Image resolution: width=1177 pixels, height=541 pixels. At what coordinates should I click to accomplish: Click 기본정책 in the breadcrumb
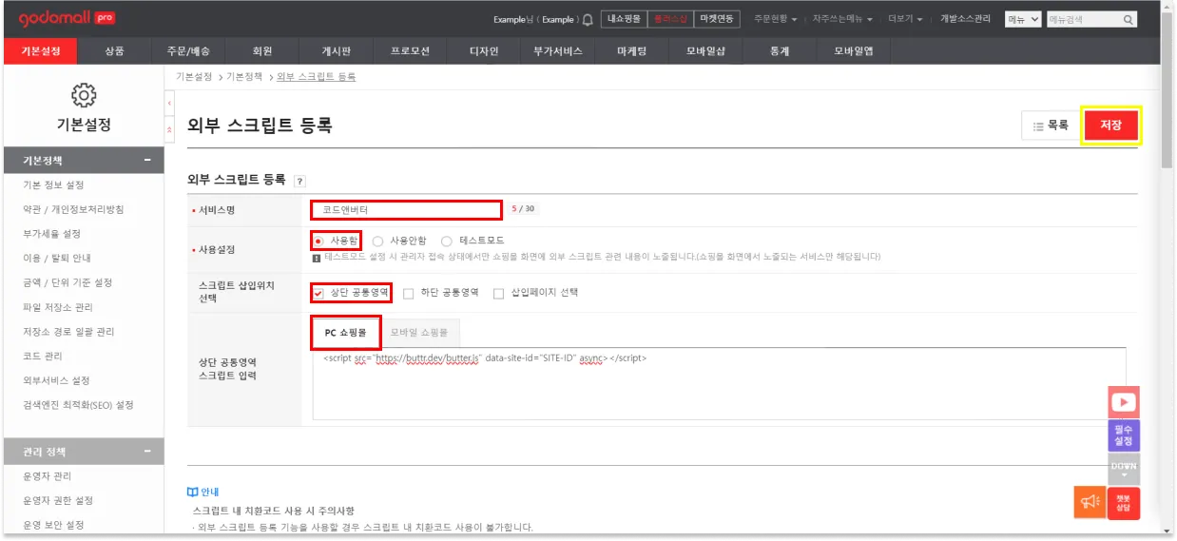[242, 76]
